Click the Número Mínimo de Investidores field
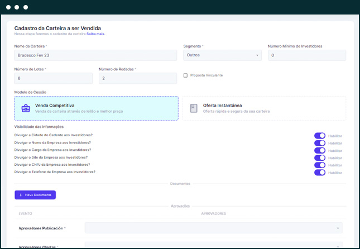Image resolution: width=360 pixels, height=249 pixels. 306,55
